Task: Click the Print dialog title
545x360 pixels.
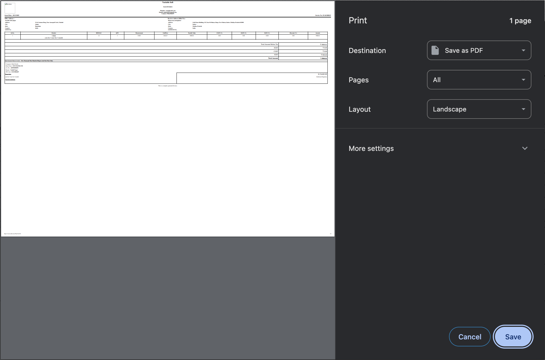Action: [358, 20]
